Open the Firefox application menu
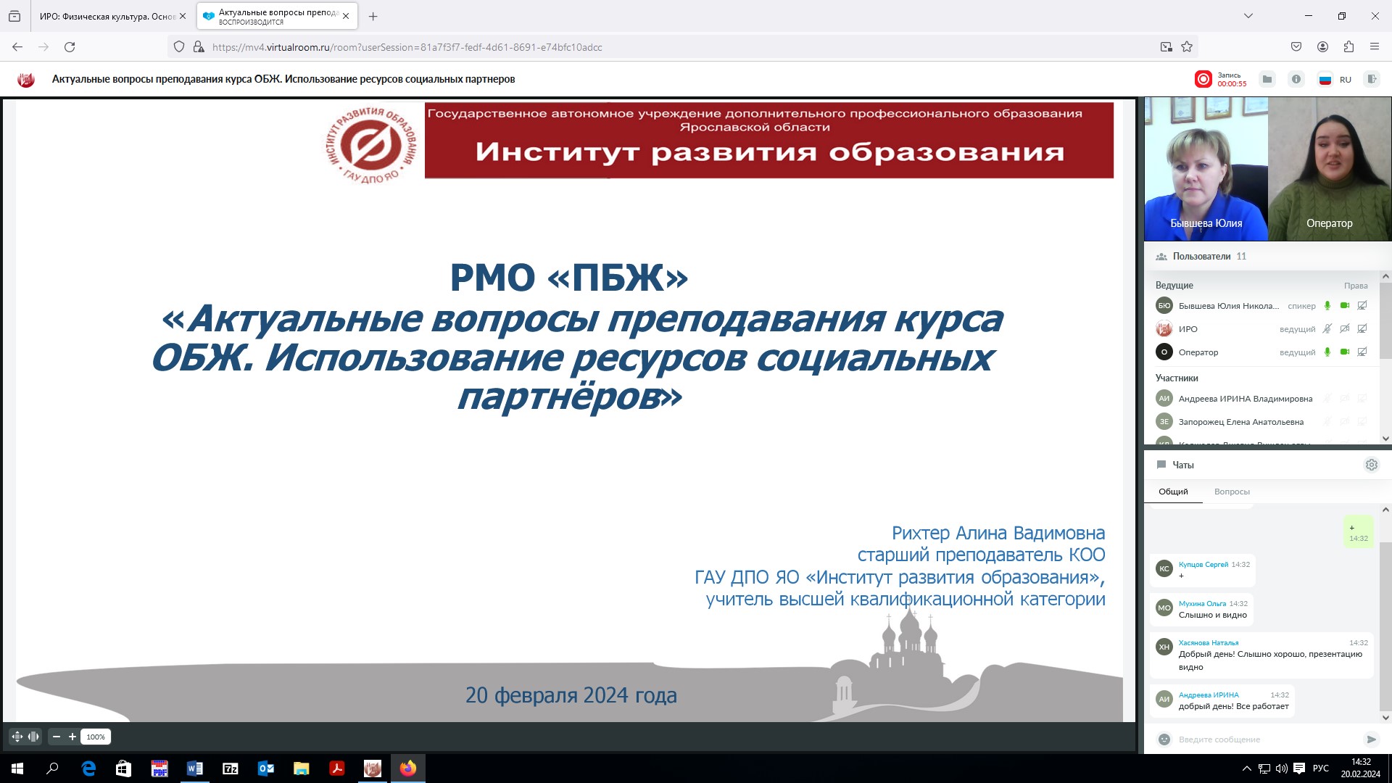Image resolution: width=1392 pixels, height=783 pixels. pyautogui.click(x=1374, y=47)
